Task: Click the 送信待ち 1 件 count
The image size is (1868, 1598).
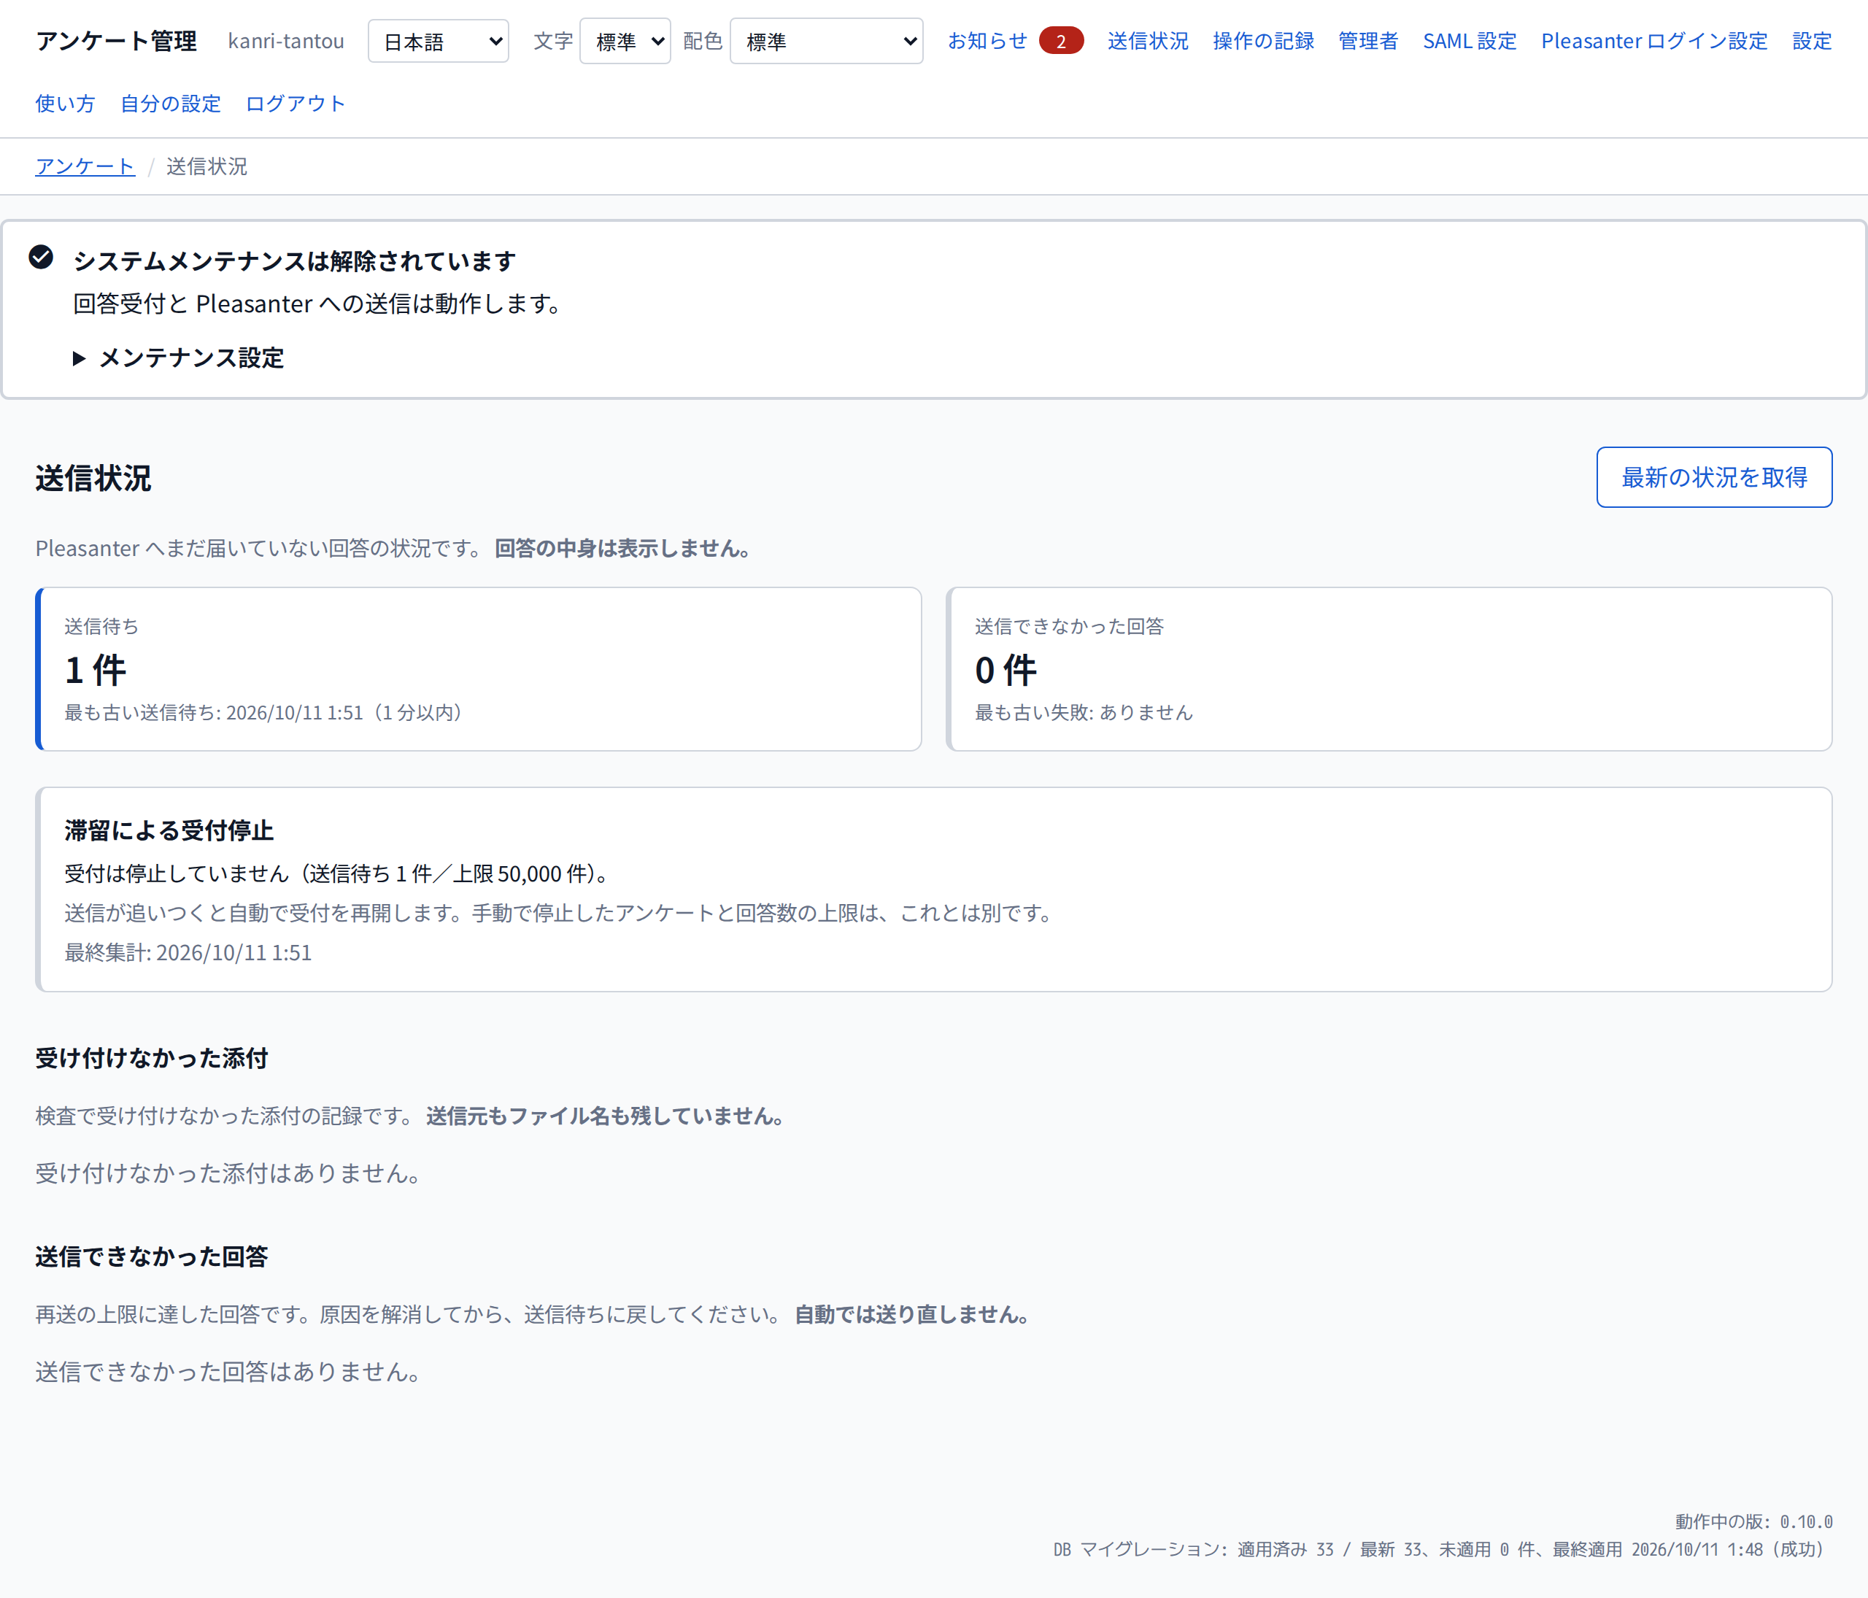Action: (96, 670)
